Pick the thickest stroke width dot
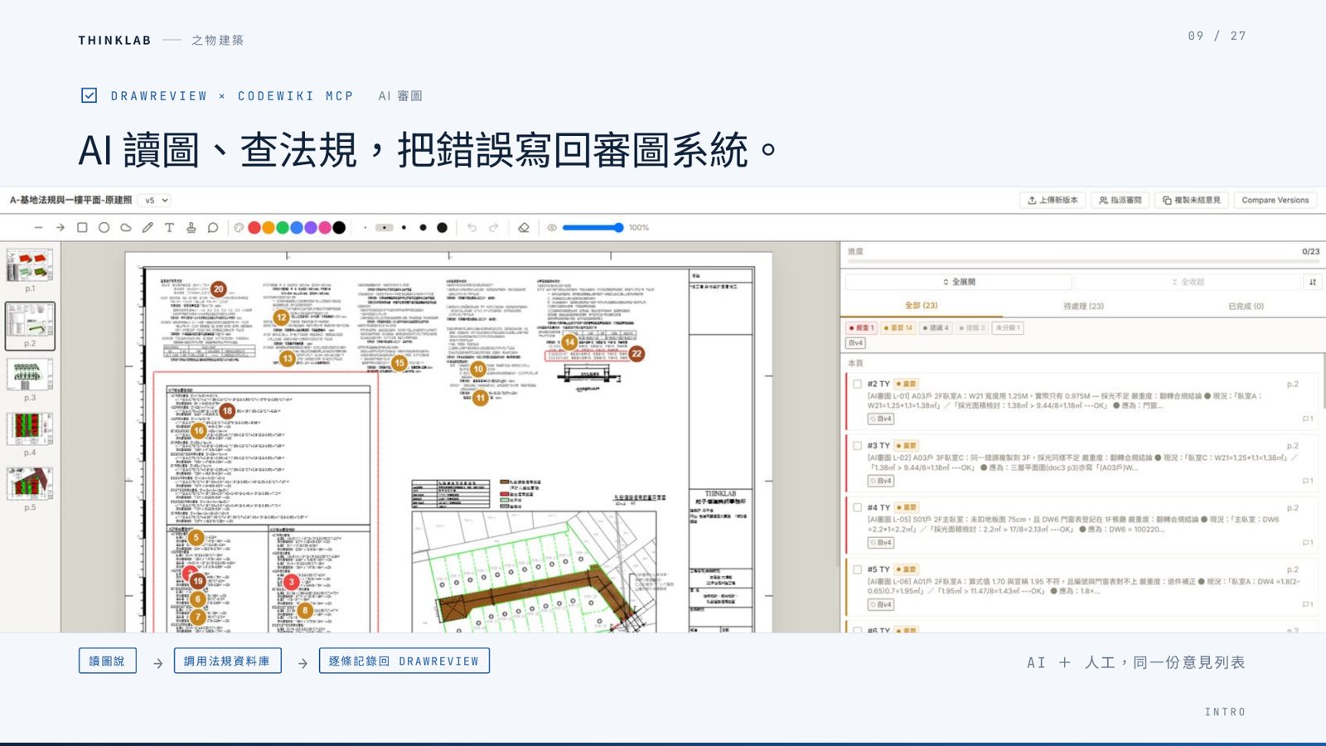 point(443,227)
